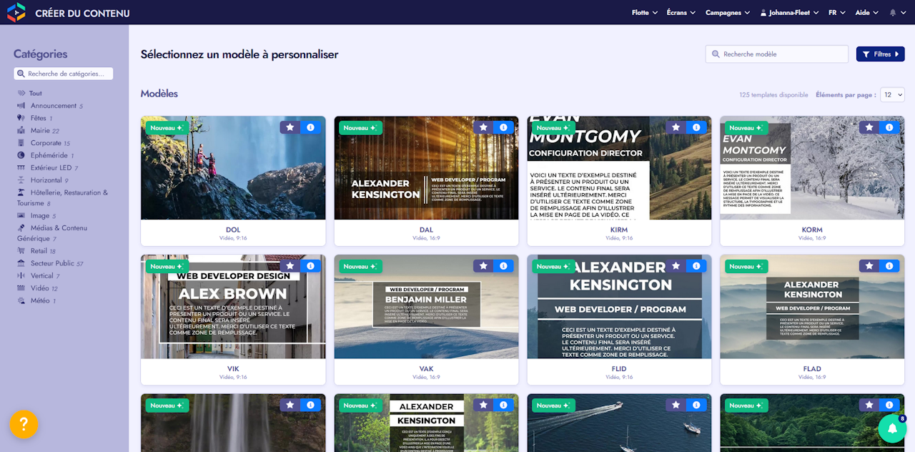Image resolution: width=915 pixels, height=452 pixels.
Task: Click the '125 templates disponible' text
Action: pos(773,95)
